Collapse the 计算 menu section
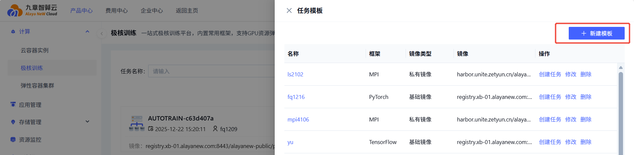 click(87, 32)
